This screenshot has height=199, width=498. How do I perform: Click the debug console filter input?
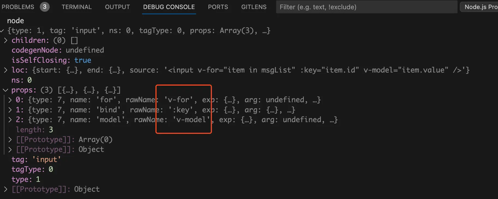(366, 7)
